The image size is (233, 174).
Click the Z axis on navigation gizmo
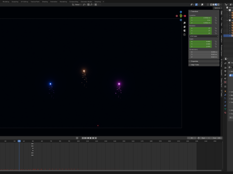pyautogui.click(x=181, y=12)
